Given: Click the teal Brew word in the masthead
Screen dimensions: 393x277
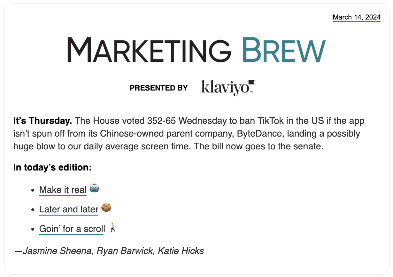Looking at the screenshot, I should pyautogui.click(x=283, y=50).
